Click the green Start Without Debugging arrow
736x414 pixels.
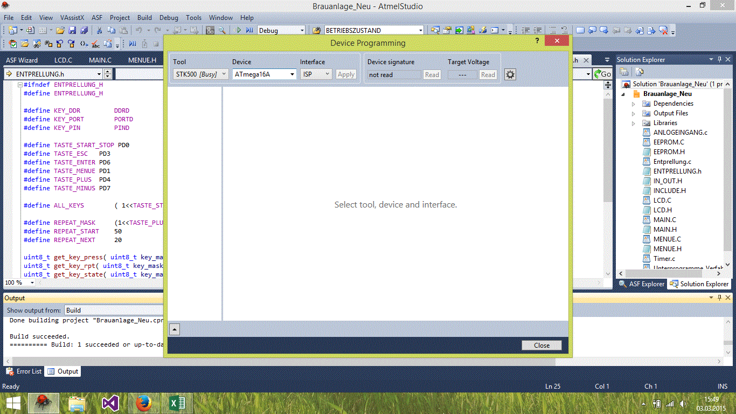pos(238,30)
